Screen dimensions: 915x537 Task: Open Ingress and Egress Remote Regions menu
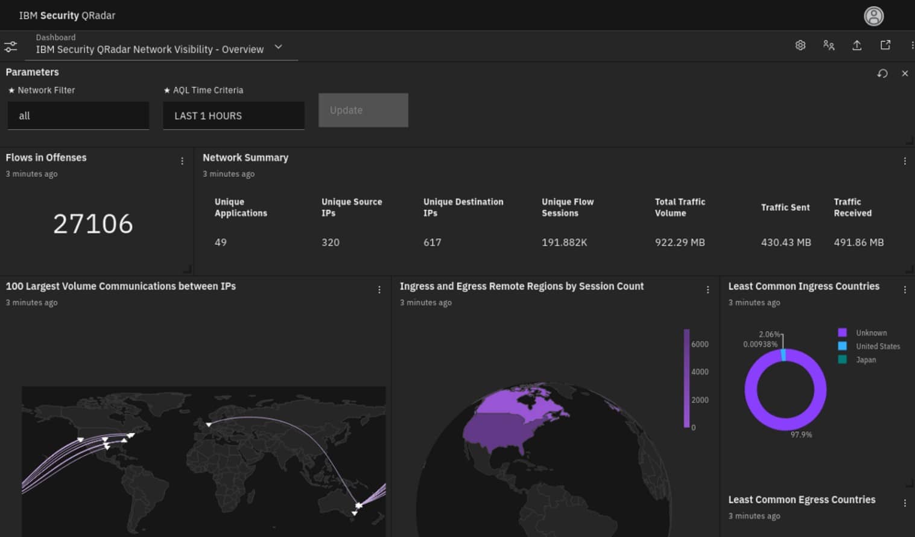tap(708, 290)
